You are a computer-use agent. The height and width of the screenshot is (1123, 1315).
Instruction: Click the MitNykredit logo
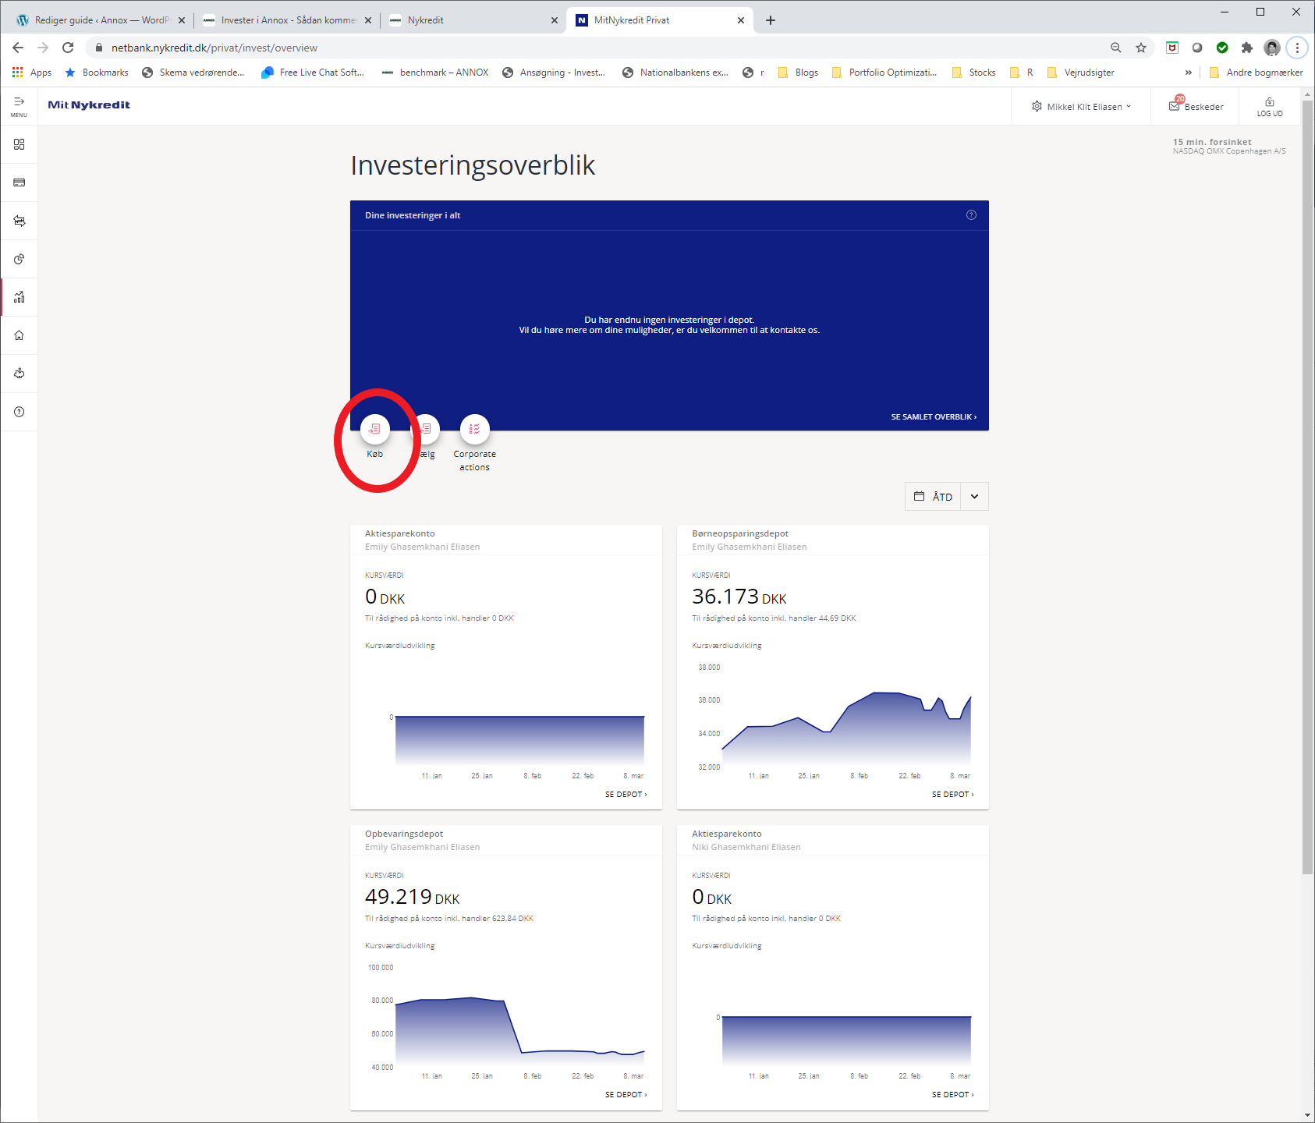pyautogui.click(x=89, y=105)
